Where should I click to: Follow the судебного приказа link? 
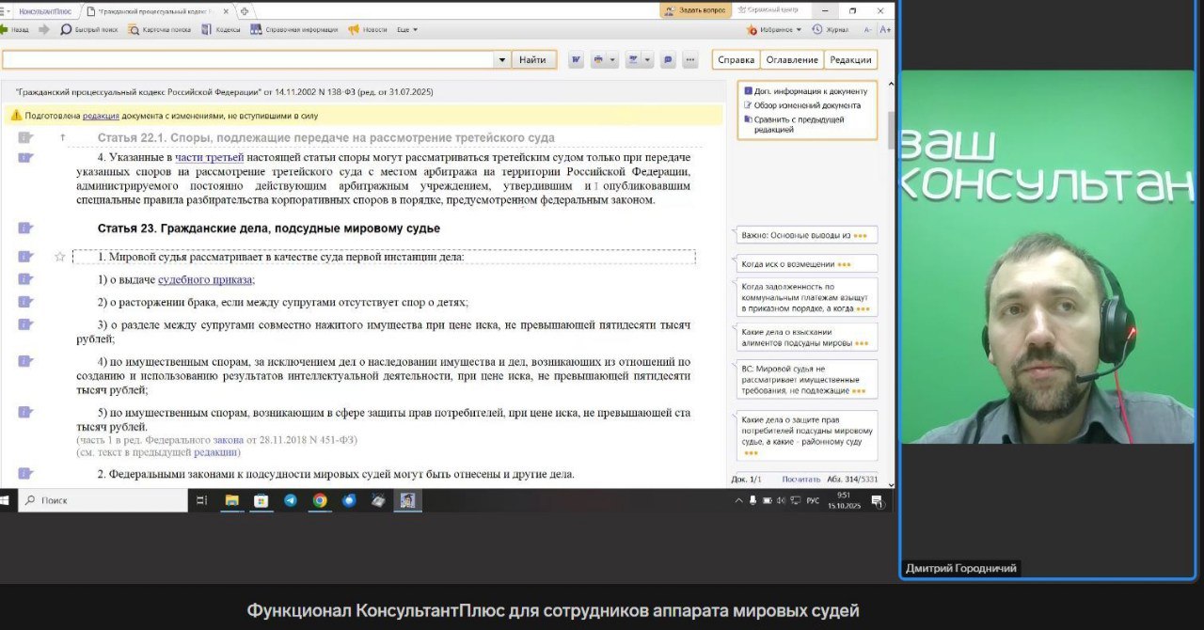pyautogui.click(x=205, y=280)
